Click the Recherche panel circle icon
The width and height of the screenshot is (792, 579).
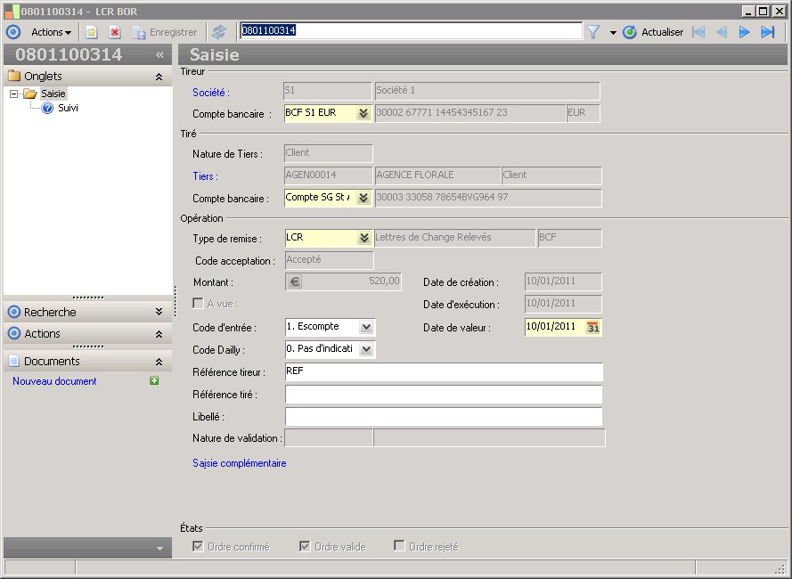(x=14, y=312)
